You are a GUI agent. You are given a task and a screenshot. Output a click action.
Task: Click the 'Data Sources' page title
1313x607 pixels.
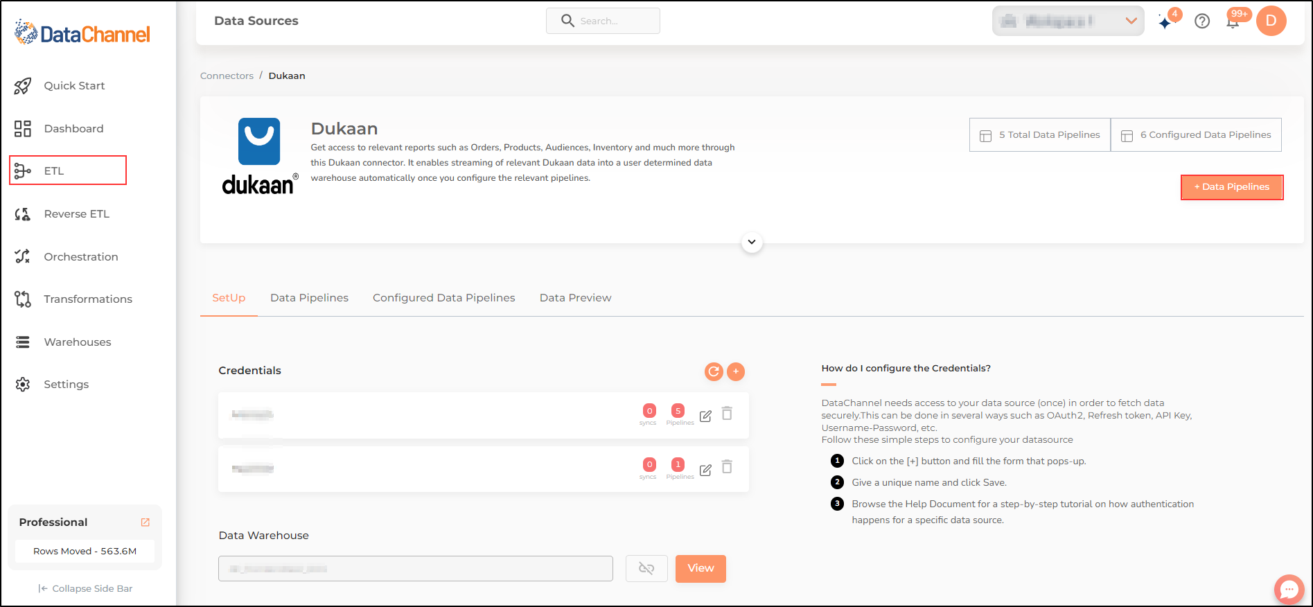click(x=256, y=21)
